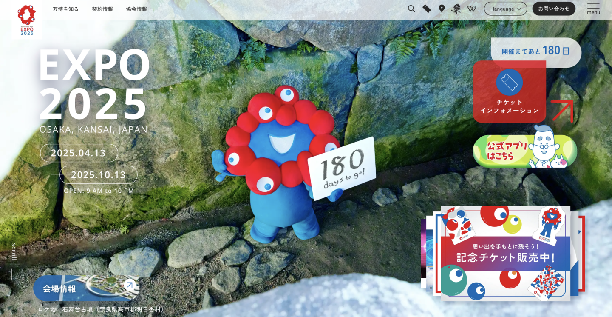Click the チケットインフォメーション text label
This screenshot has height=317, width=612.
(509, 106)
